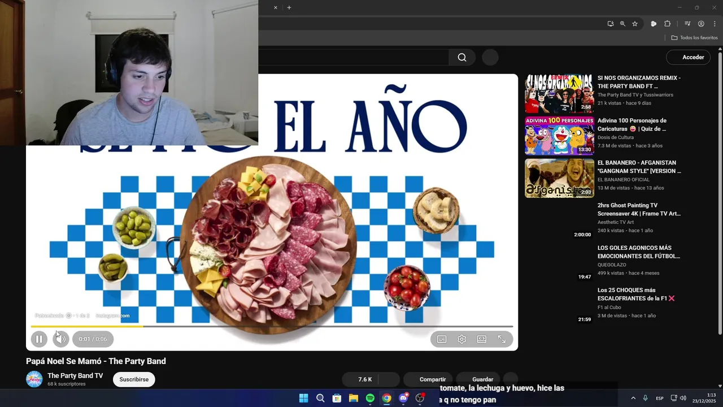The width and height of the screenshot is (723, 407).
Task: Mute the video volume
Action: coord(60,339)
